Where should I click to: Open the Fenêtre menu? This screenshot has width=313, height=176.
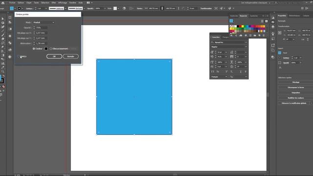pyautogui.click(x=73, y=3)
